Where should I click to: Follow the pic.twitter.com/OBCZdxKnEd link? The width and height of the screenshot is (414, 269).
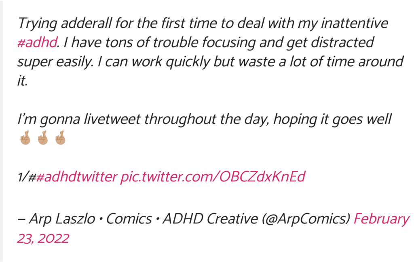click(x=213, y=177)
